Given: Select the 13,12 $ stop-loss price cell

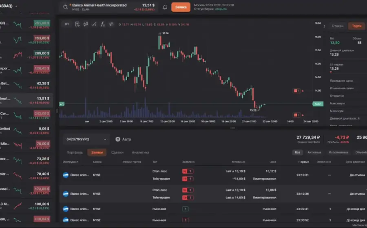Looking at the screenshot, I should (x=271, y=171).
